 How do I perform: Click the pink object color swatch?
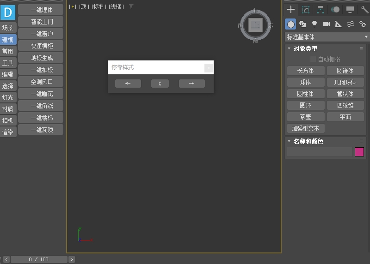359,152
